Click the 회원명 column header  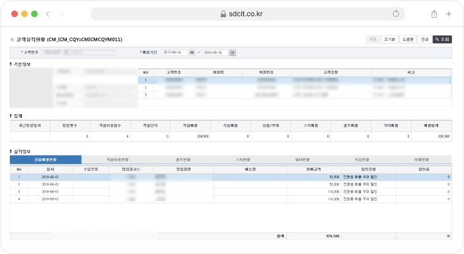(x=218, y=73)
